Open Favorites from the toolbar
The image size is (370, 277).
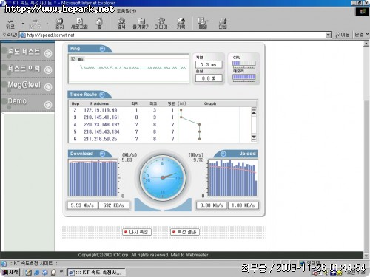(141, 24)
